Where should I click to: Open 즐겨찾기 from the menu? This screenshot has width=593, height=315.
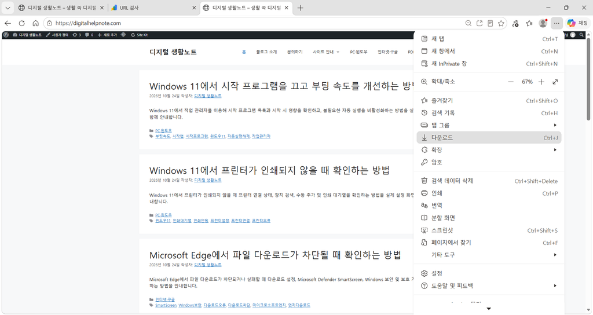click(489, 101)
